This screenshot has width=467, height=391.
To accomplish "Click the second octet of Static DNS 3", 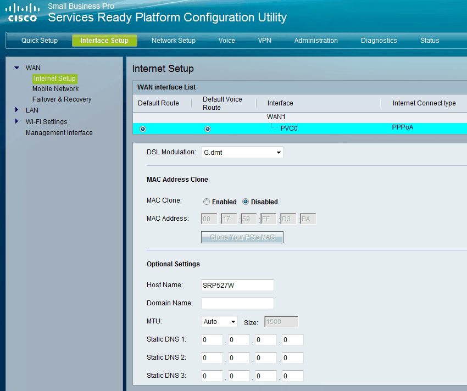I will (x=239, y=376).
